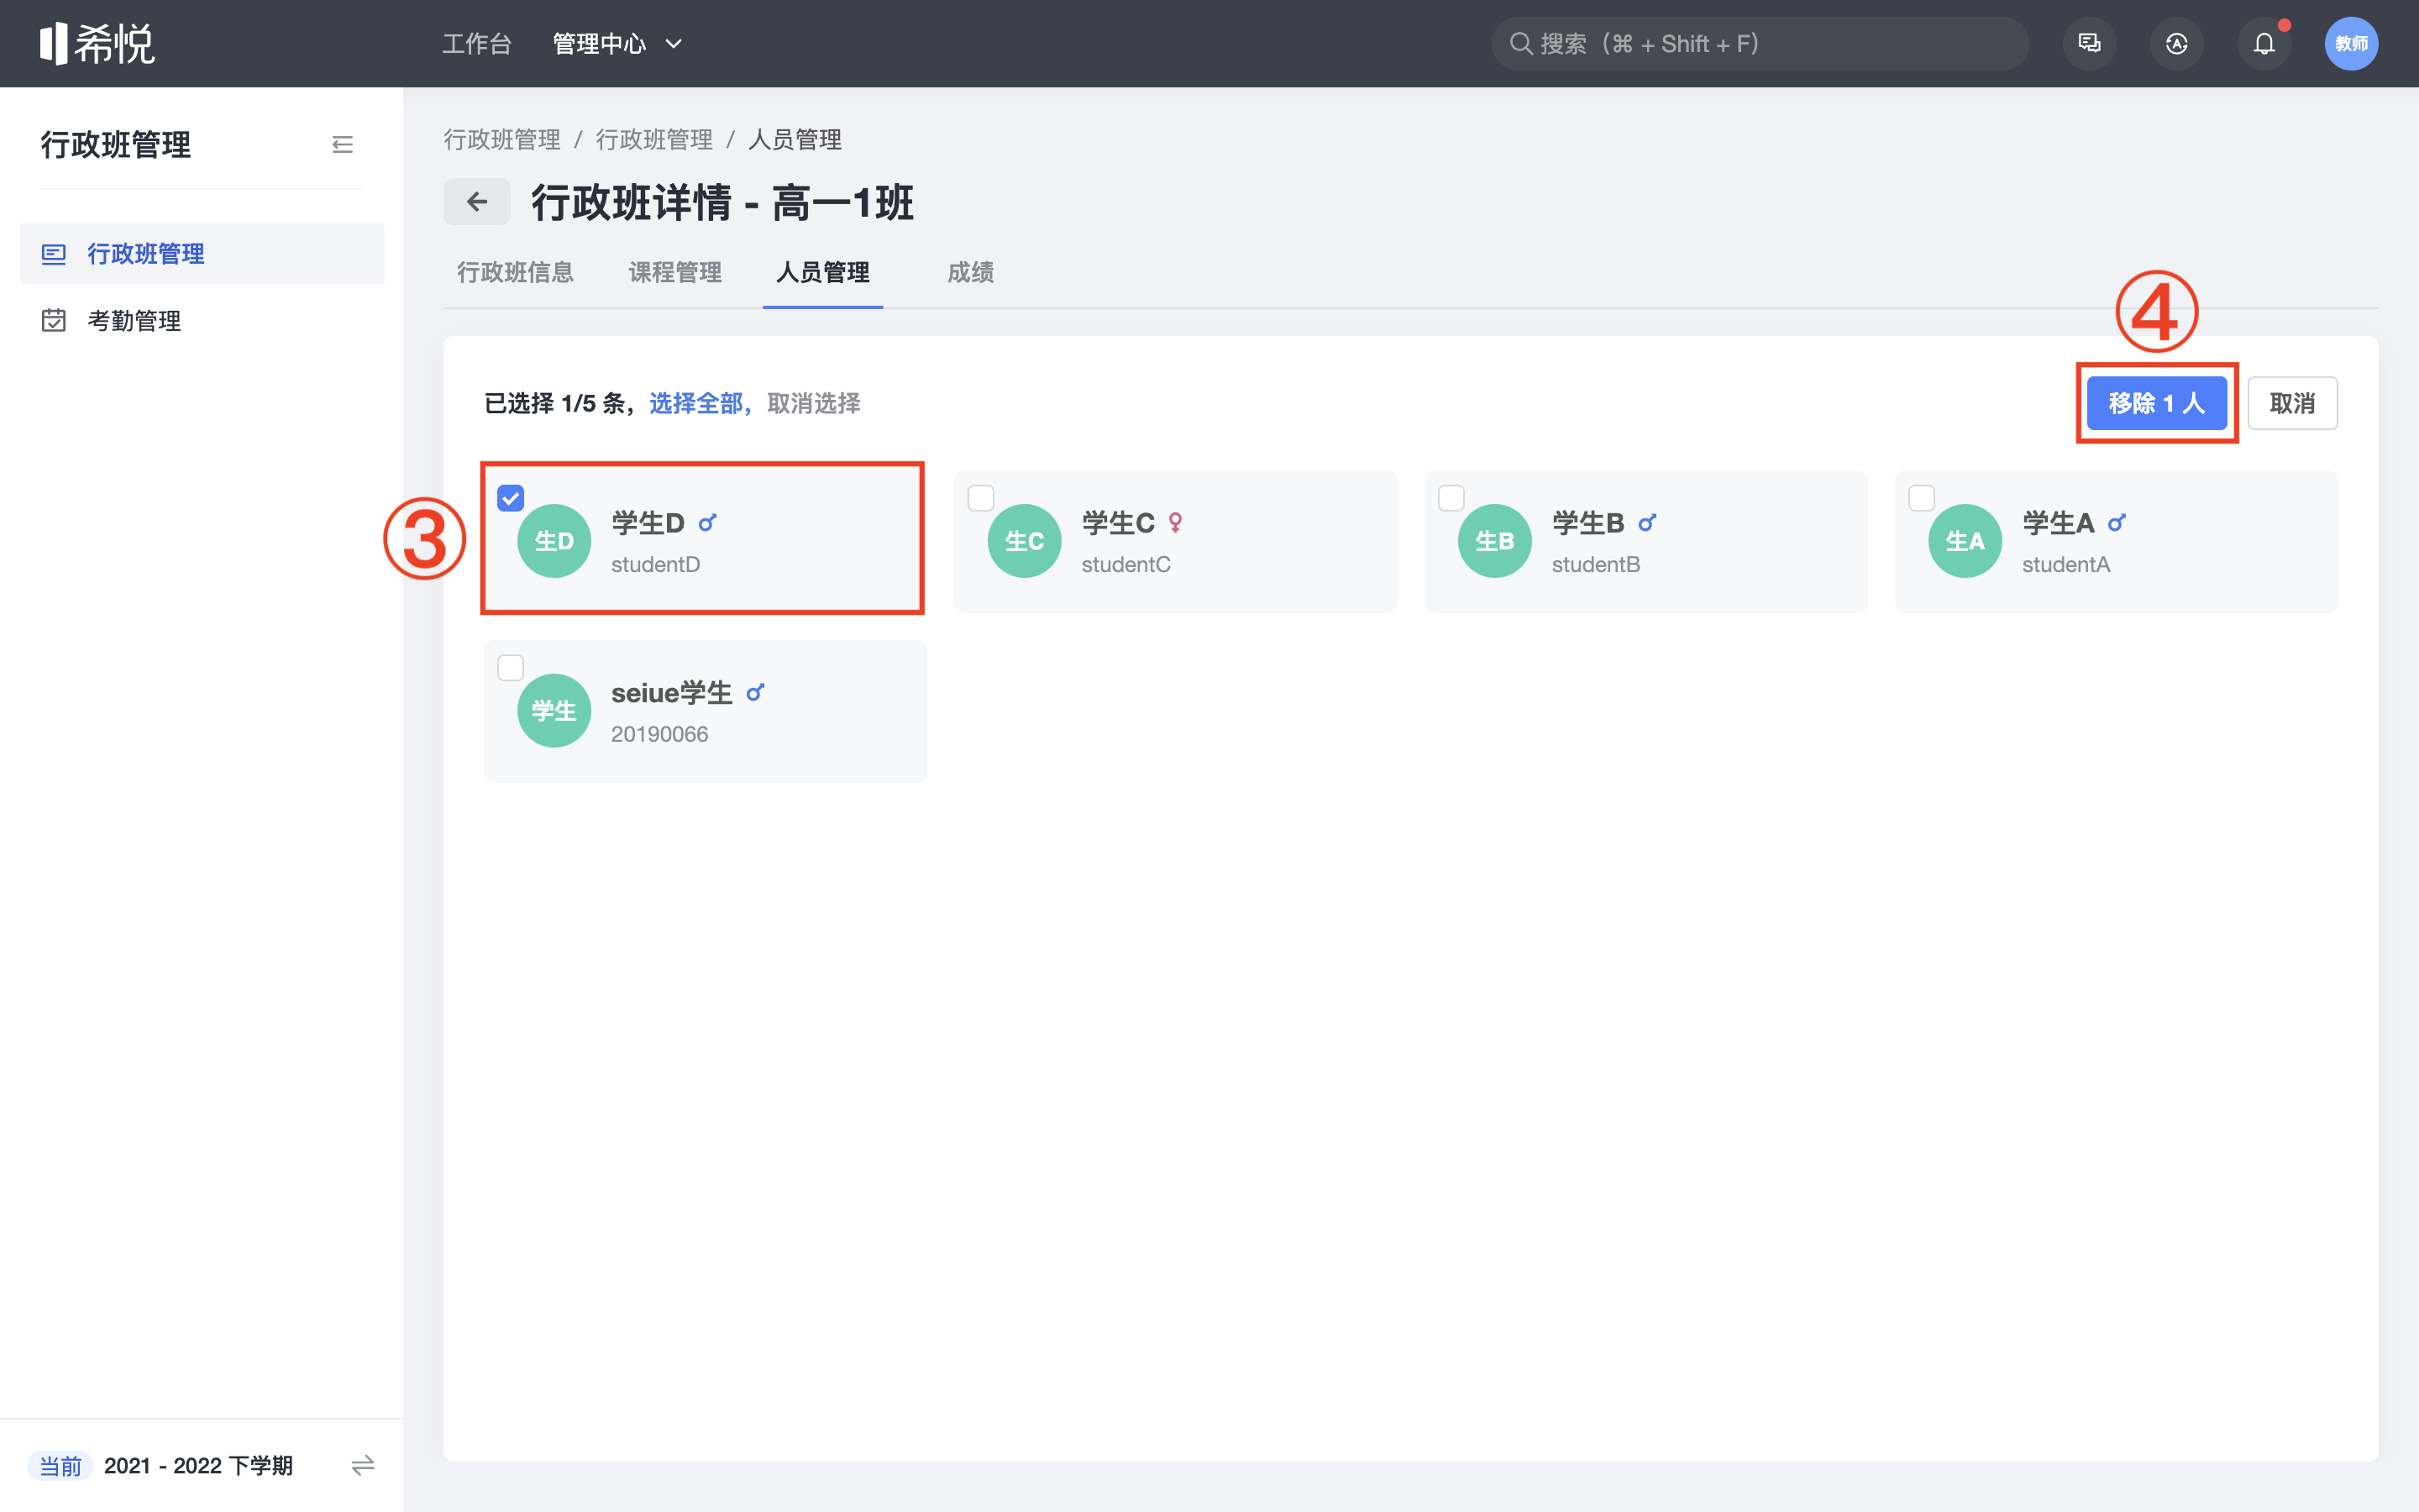The height and width of the screenshot is (1512, 2419).
Task: Switch to the 行政班信息 tab
Action: [x=515, y=272]
